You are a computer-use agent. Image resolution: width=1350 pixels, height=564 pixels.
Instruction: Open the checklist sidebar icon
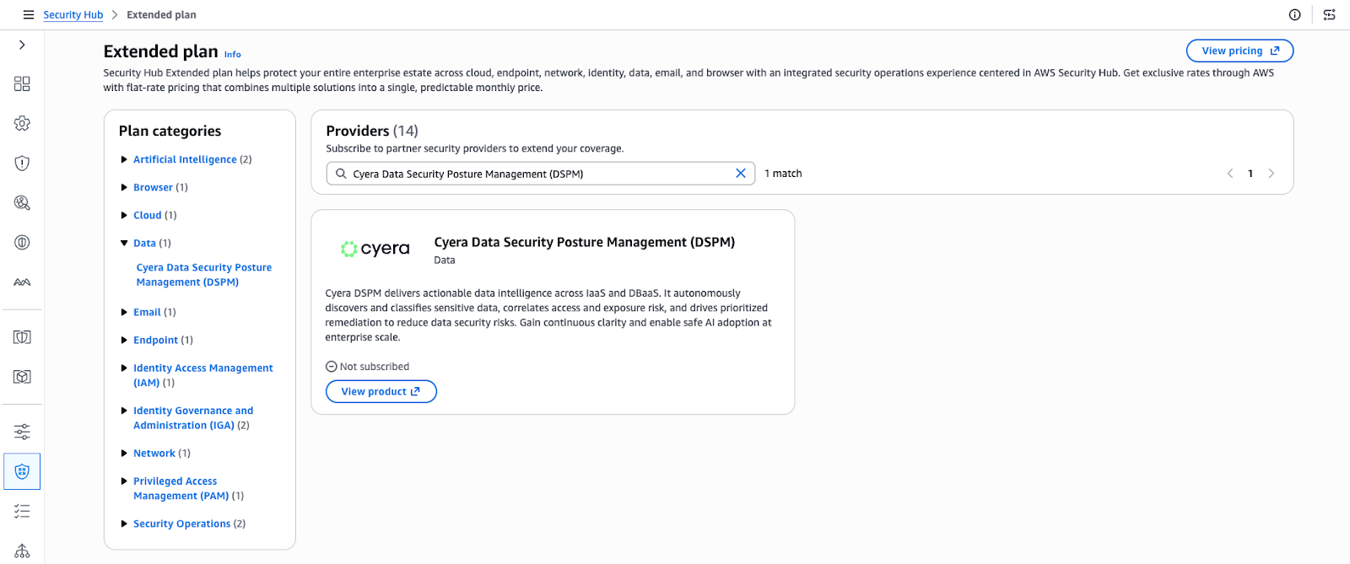[x=22, y=511]
